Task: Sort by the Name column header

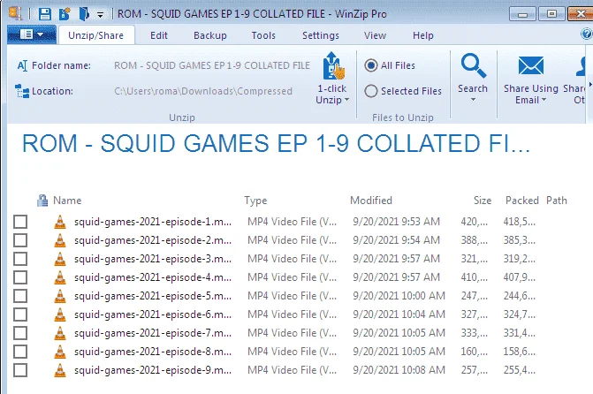Action: coord(67,201)
